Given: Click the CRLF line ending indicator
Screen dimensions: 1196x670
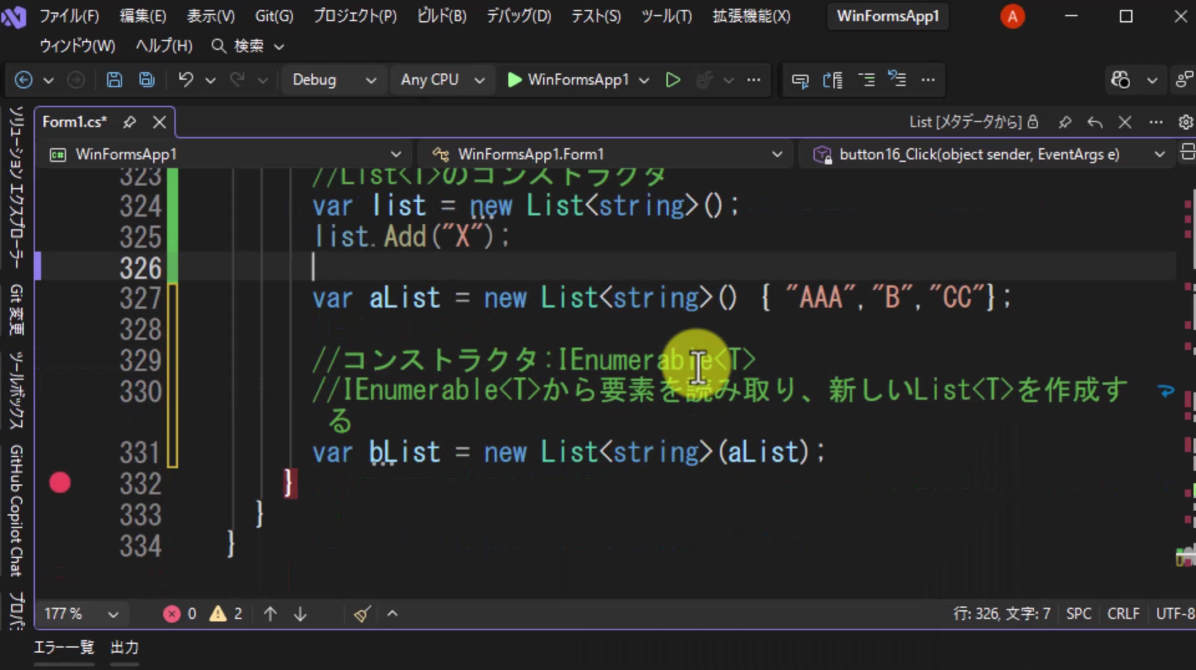Looking at the screenshot, I should pos(1123,614).
